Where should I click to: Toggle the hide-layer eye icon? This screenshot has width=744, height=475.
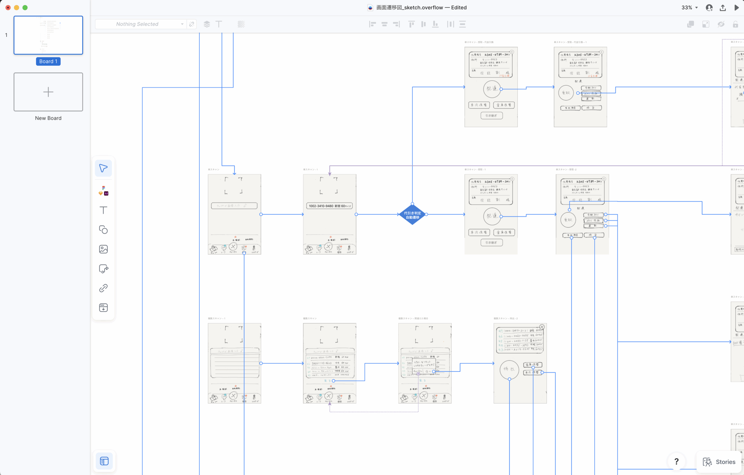click(x=721, y=24)
